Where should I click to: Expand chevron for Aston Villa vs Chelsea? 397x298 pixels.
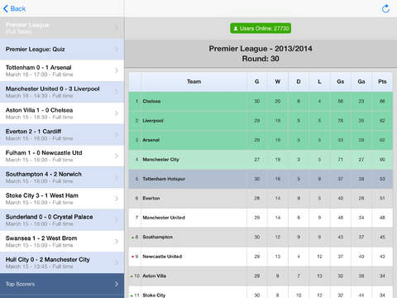pos(117,113)
